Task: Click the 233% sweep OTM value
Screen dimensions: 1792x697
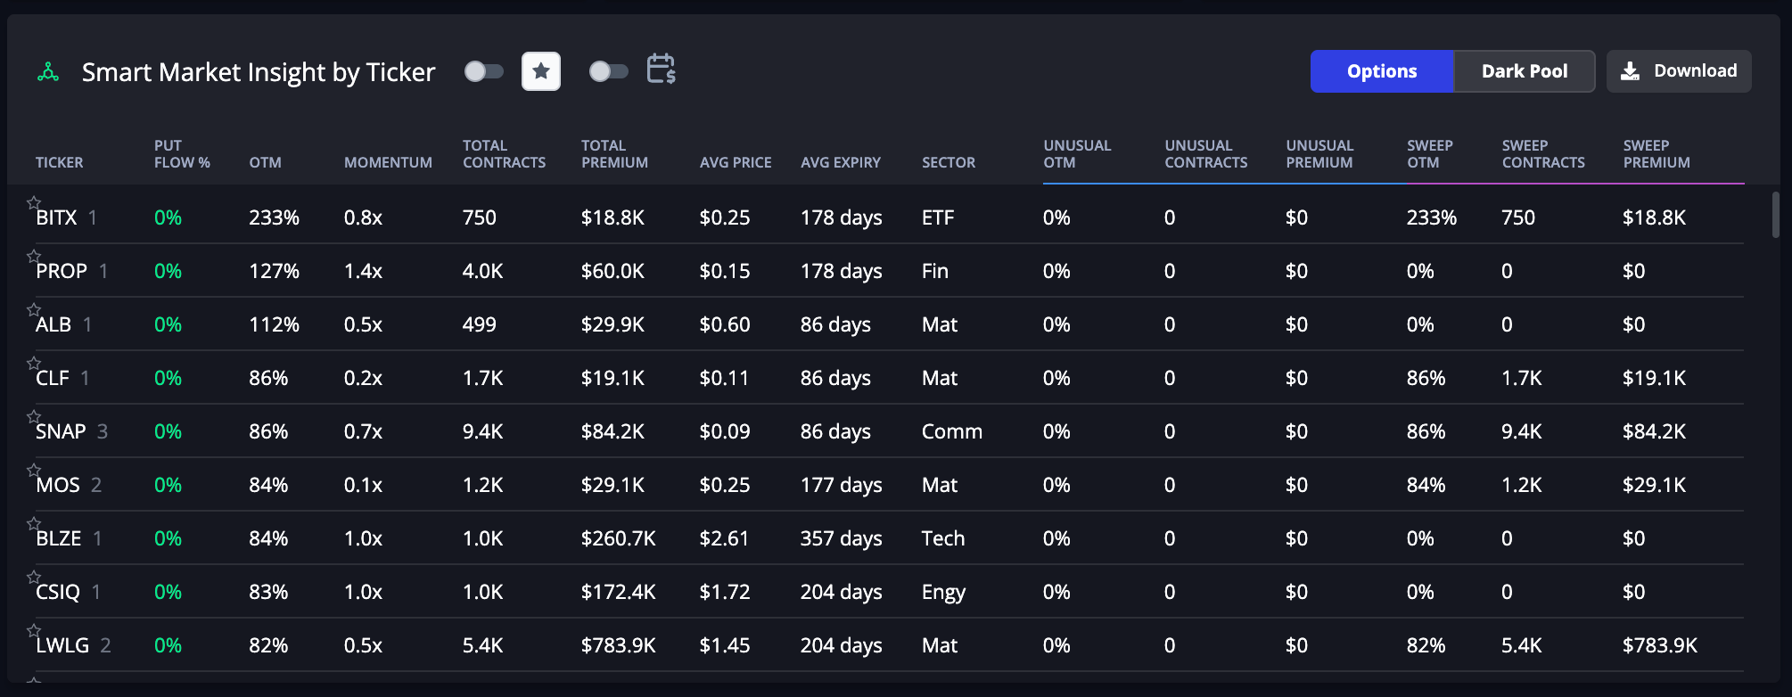Action: click(1432, 217)
